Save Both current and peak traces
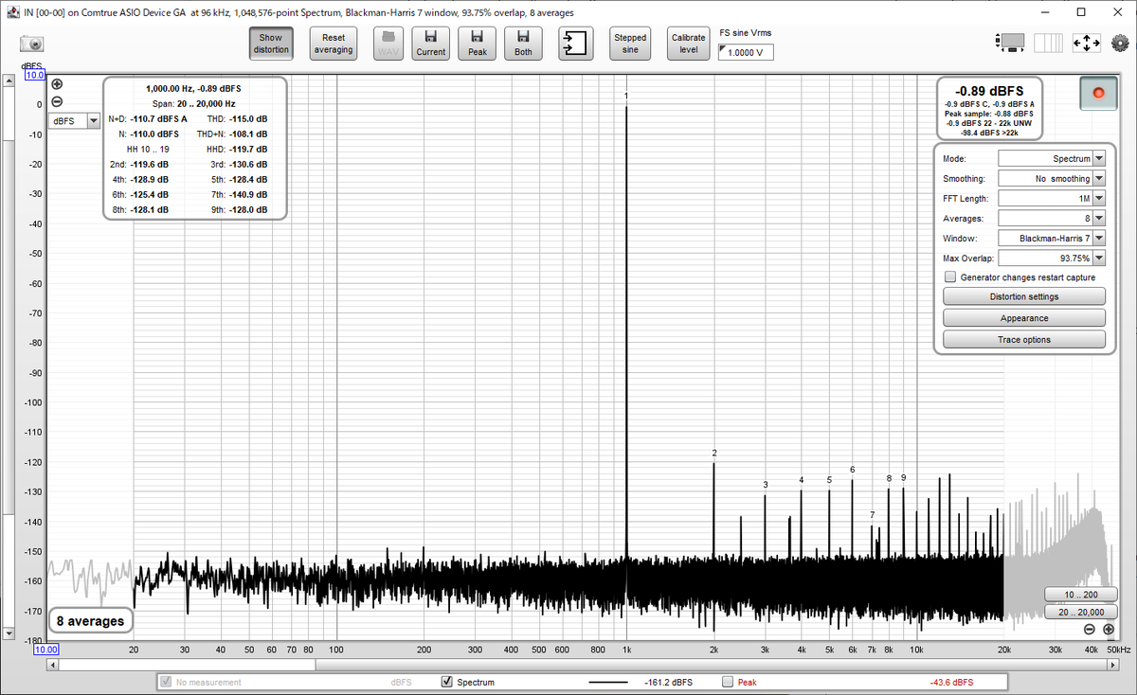Image resolution: width=1137 pixels, height=695 pixels. coord(523,44)
